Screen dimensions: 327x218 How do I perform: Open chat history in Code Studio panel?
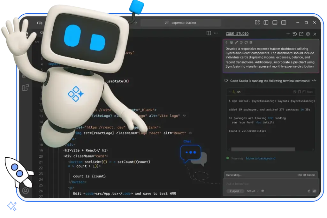pyautogui.click(x=295, y=34)
